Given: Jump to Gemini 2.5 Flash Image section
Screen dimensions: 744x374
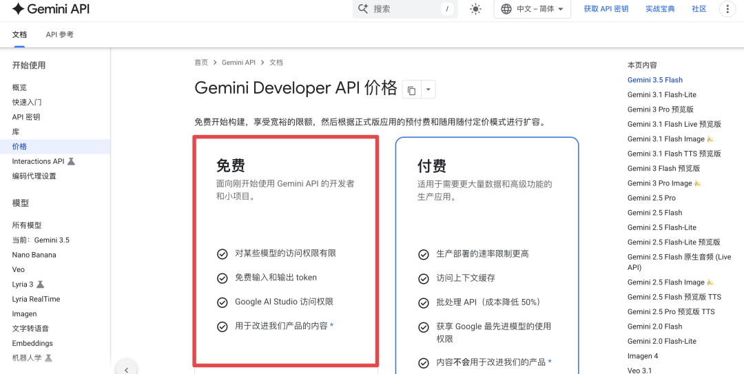Looking at the screenshot, I should pyautogui.click(x=665, y=282).
